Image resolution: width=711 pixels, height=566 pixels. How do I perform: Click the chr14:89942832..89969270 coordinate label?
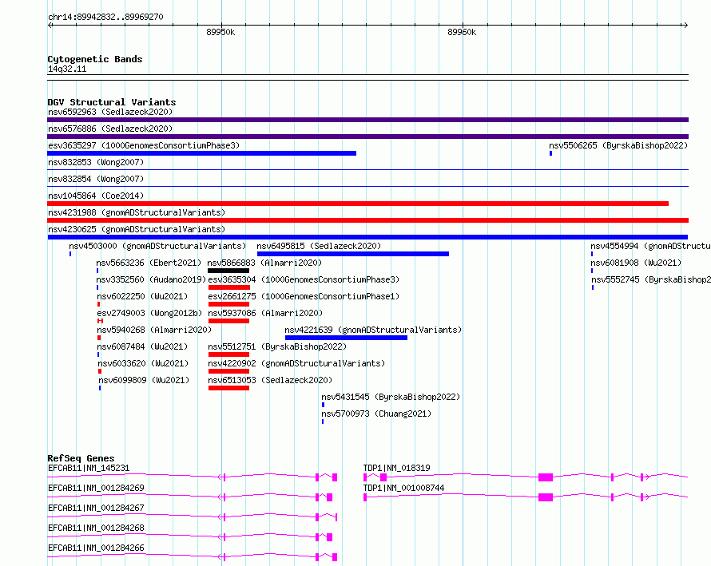(x=105, y=17)
